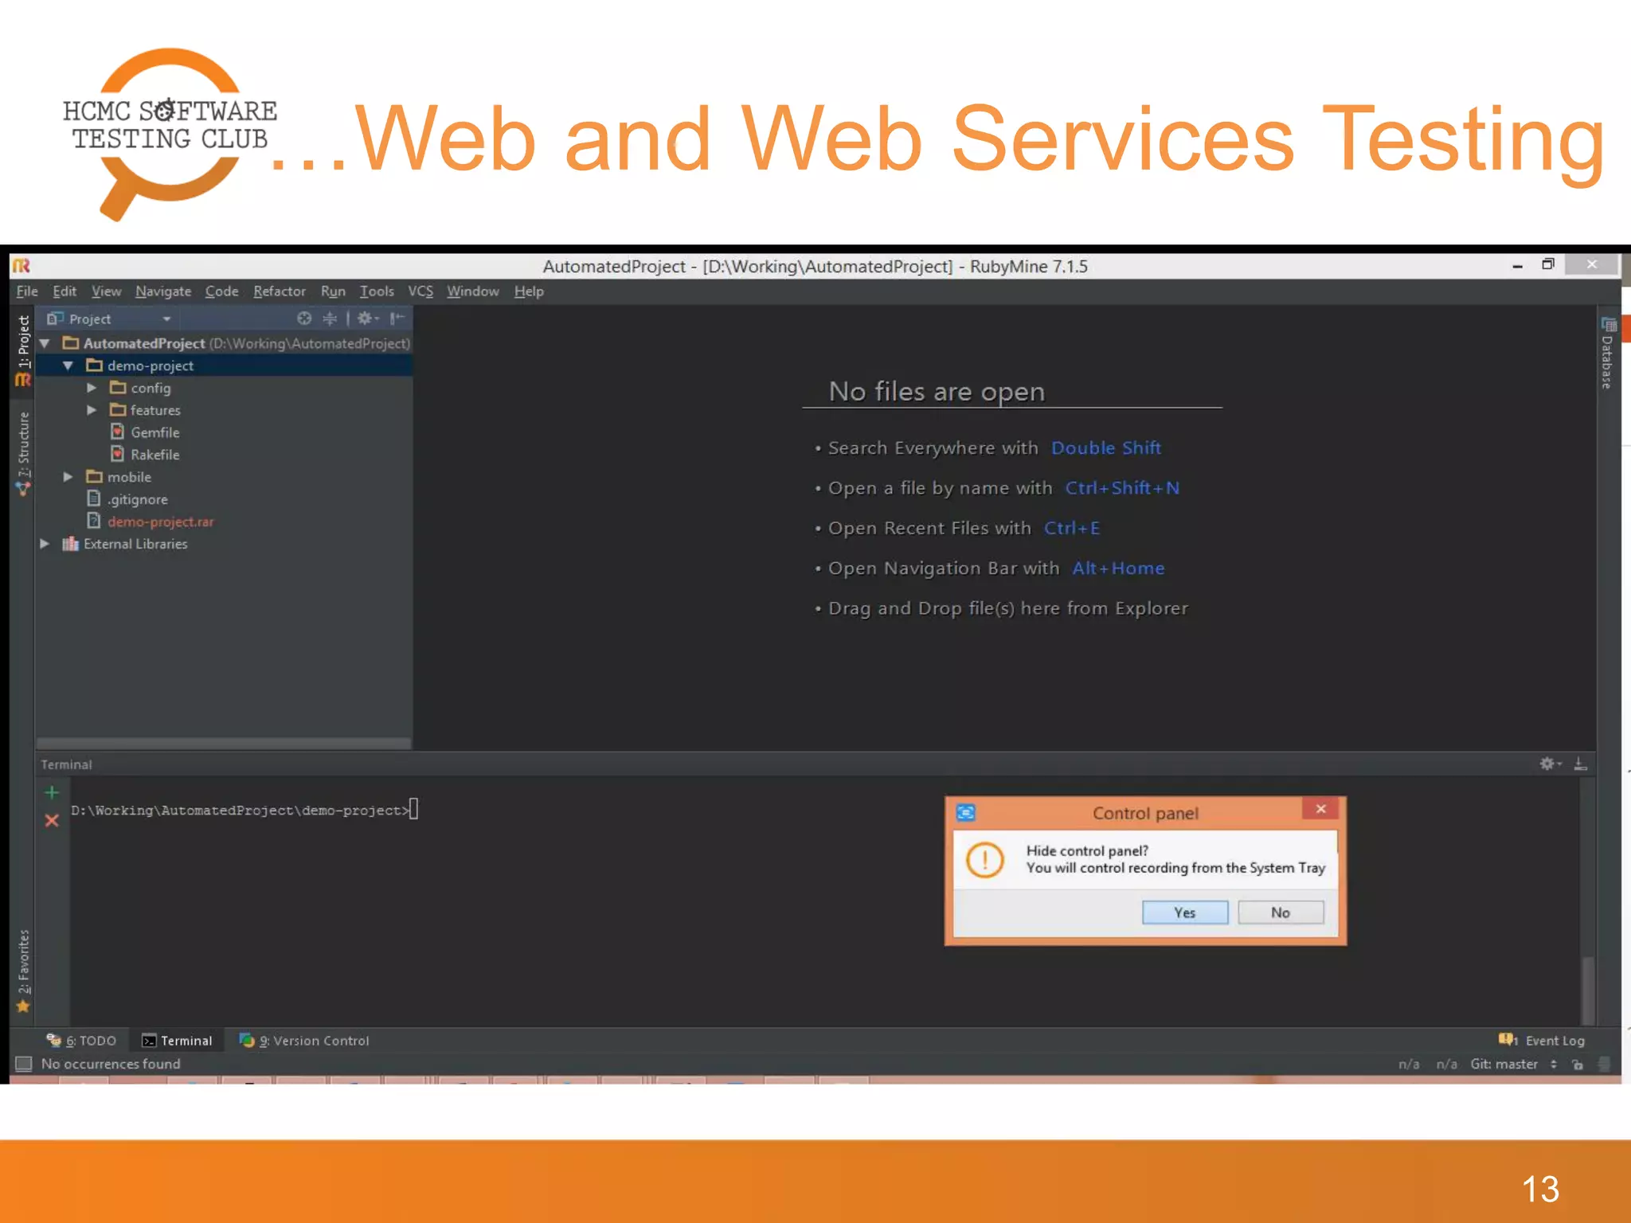
Task: Close terminal session with red X icon
Action: click(52, 820)
